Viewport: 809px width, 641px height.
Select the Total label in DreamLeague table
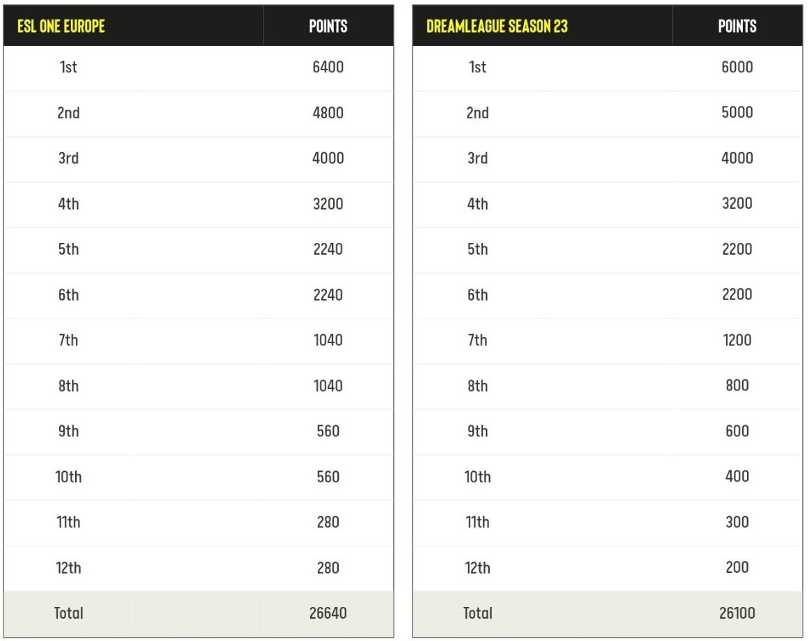[x=478, y=613]
